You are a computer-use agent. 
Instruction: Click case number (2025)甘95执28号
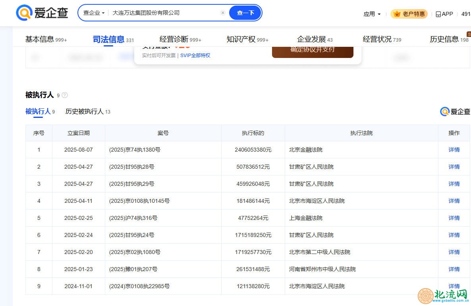pos(131,167)
